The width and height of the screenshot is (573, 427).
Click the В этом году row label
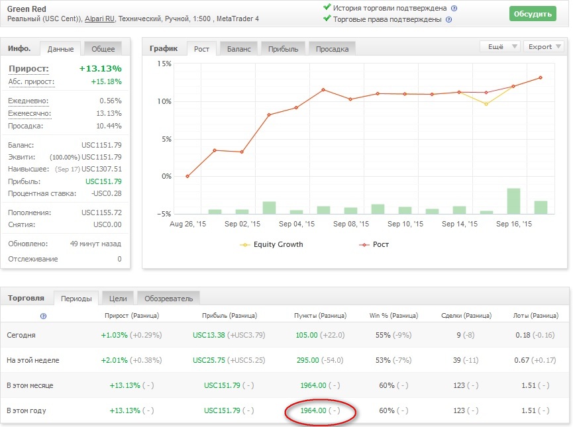(x=26, y=410)
